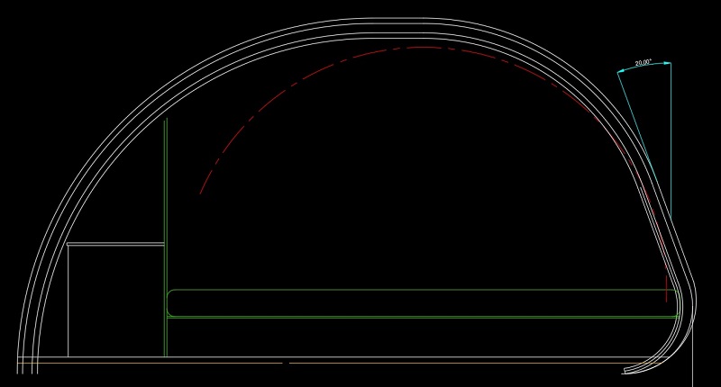Select the short red vertical line near mattress

(x=667, y=290)
